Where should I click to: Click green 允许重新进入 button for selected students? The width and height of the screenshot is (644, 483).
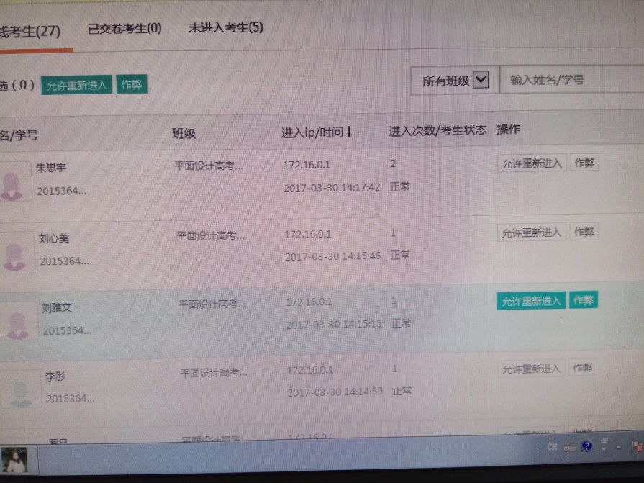pyautogui.click(x=76, y=85)
